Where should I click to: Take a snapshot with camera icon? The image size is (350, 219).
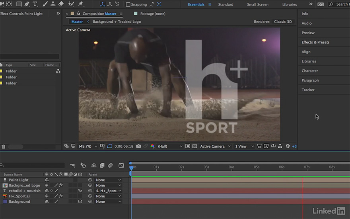(138, 146)
